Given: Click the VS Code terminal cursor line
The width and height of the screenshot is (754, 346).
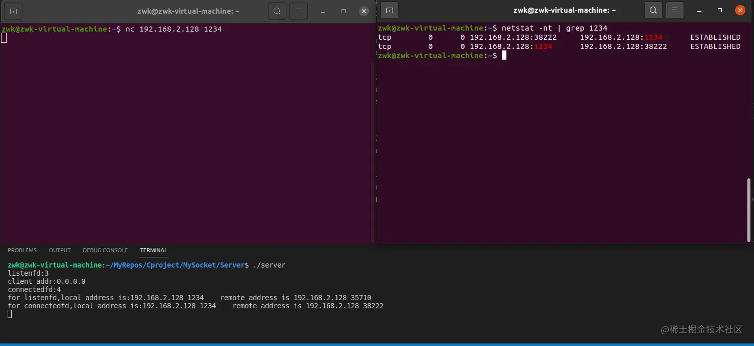Looking at the screenshot, I should pos(10,314).
